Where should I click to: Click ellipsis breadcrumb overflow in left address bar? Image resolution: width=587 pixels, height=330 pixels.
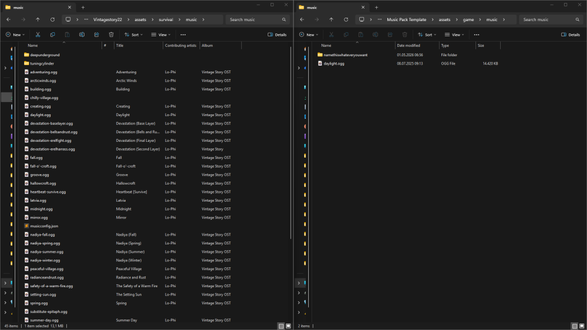coord(86,19)
